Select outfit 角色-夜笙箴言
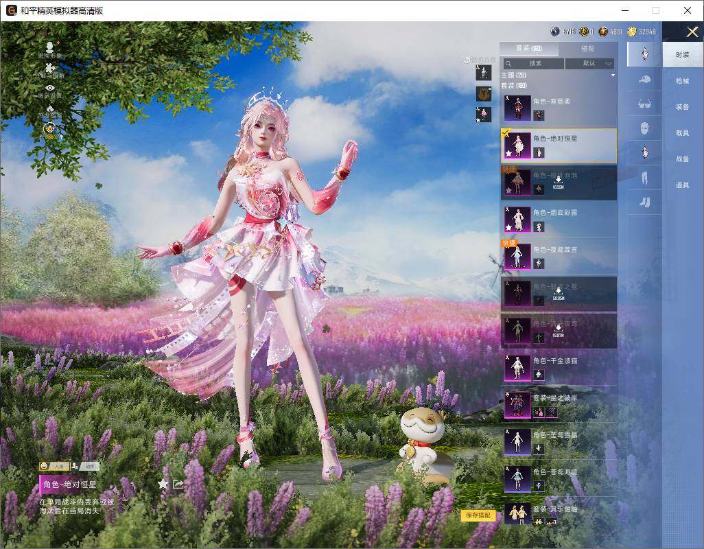 [559, 257]
